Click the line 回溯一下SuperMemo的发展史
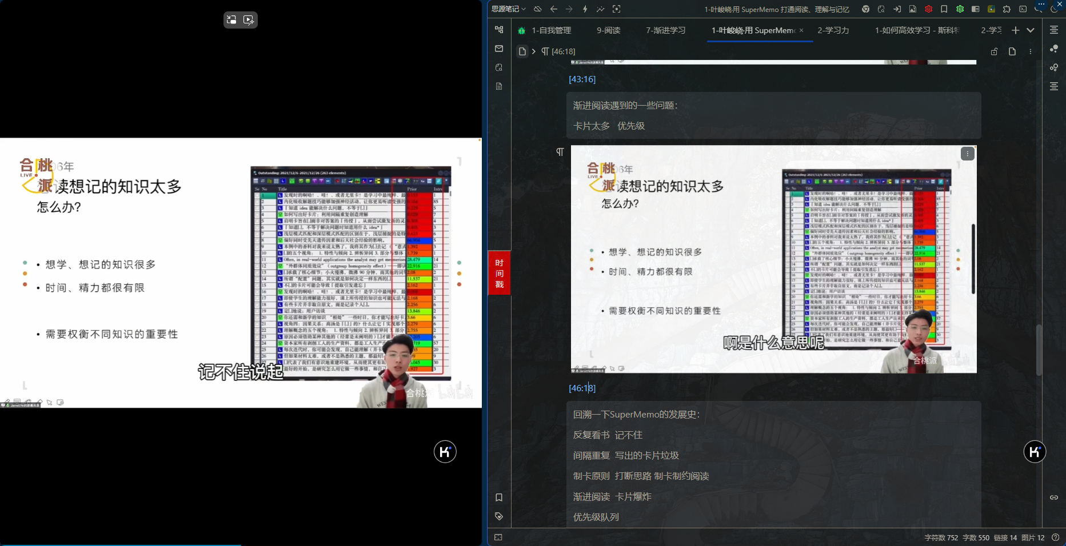 click(x=637, y=415)
